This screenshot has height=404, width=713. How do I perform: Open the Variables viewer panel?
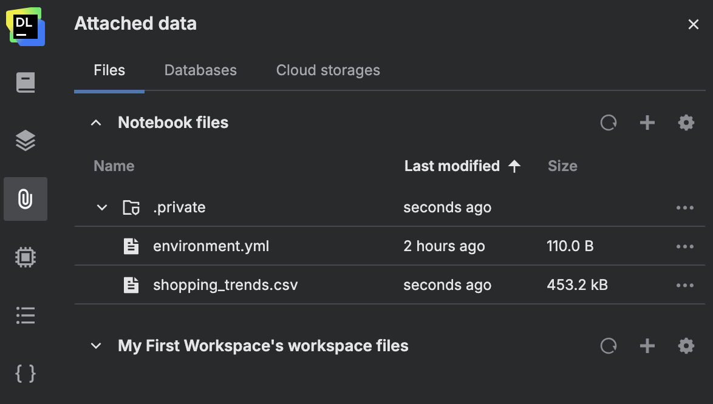(x=26, y=374)
